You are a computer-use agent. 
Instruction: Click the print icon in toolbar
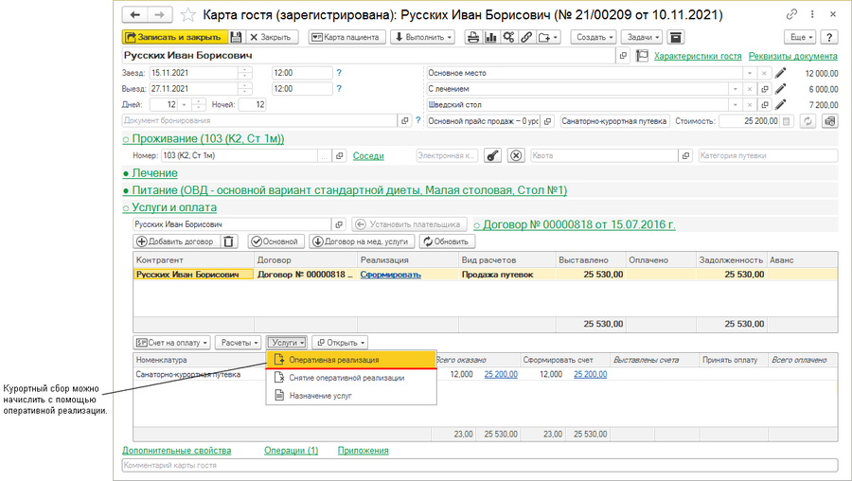471,37
